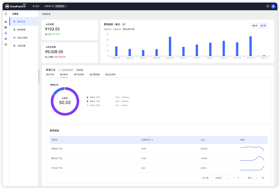Open the 10条/页 page size dropdown
The height and width of the screenshot is (189, 280).
click(220, 178)
